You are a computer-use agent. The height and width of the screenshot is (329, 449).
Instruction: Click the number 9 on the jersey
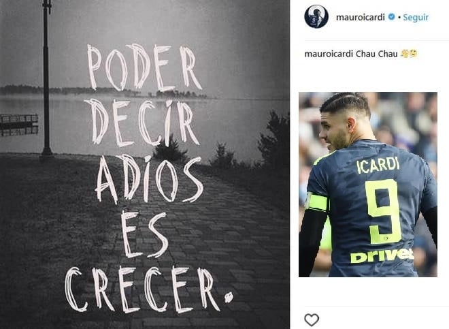pos(384,212)
